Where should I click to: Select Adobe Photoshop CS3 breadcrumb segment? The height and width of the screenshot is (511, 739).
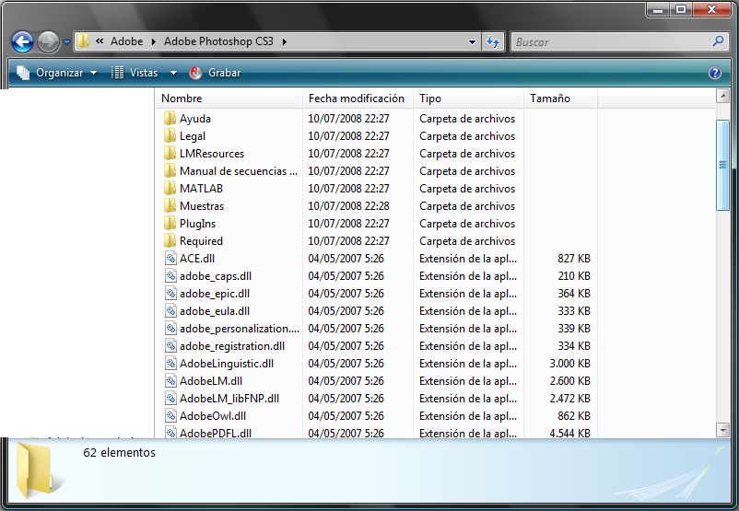218,41
